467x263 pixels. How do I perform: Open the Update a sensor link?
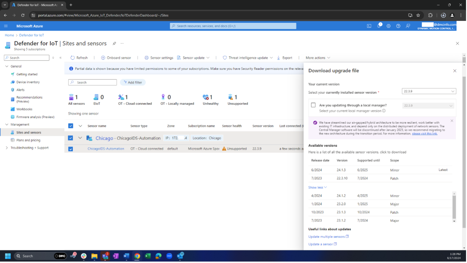[x=322, y=244]
